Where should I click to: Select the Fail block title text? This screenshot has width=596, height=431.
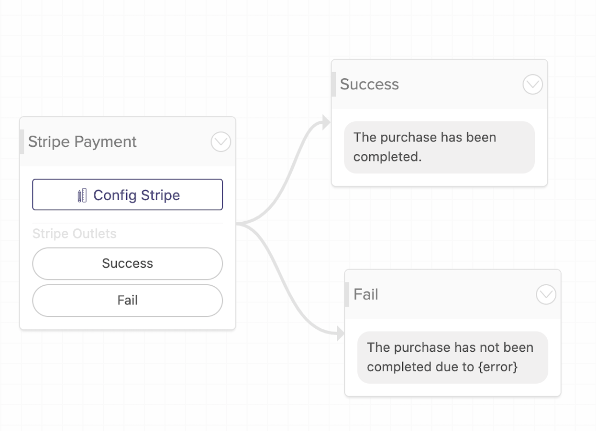click(366, 294)
